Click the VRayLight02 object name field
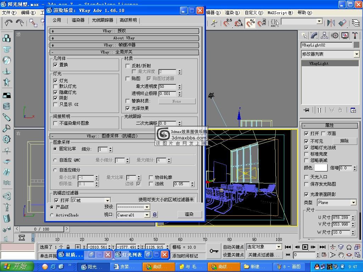The width and height of the screenshot is (363, 272). pos(326,45)
